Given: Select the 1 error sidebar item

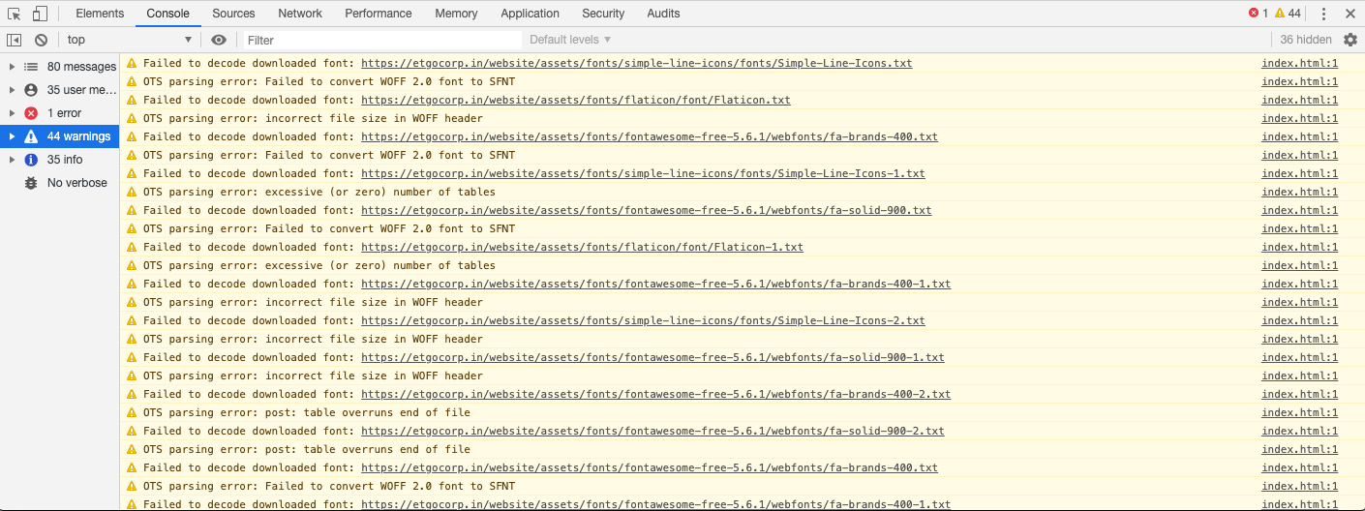Looking at the screenshot, I should pyautogui.click(x=59, y=113).
